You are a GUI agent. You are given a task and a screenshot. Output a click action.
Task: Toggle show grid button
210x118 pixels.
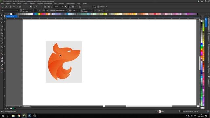click(73, 7)
